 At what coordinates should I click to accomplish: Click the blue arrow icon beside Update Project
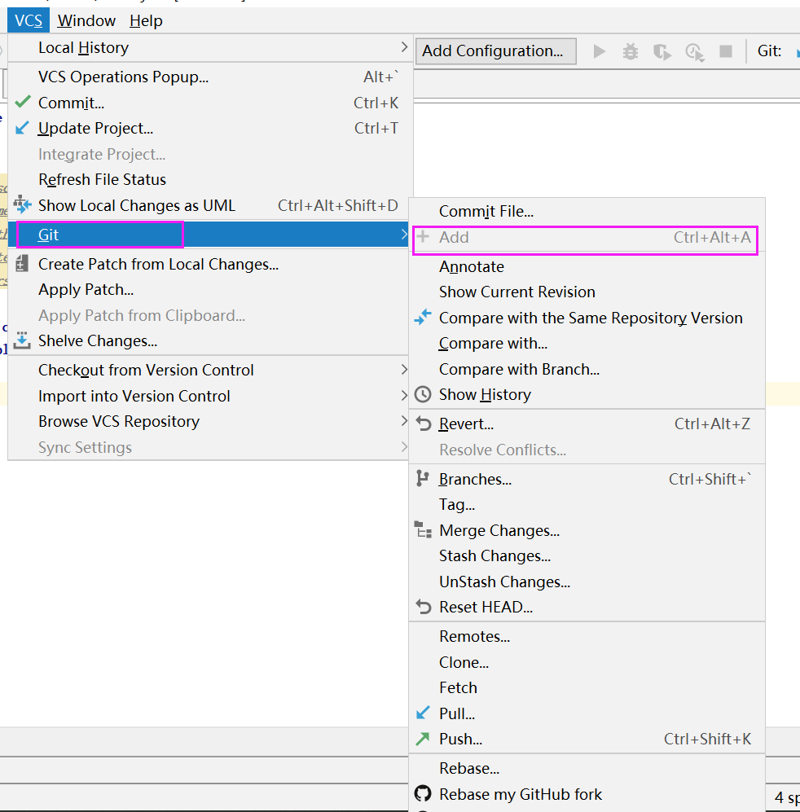click(x=22, y=128)
